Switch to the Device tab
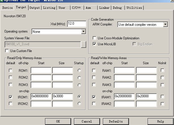The width and height of the screenshot is (174, 125). [x=7, y=8]
